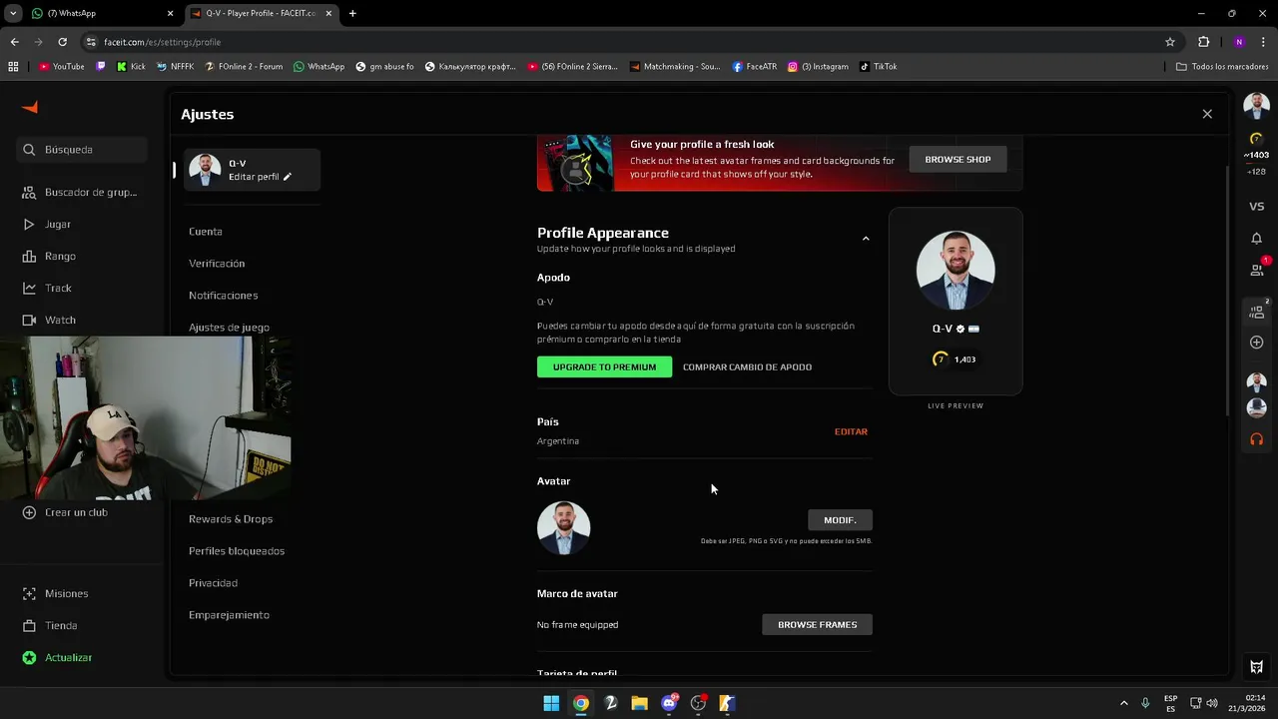Open the Cuenta settings section
1278x719 pixels.
(x=206, y=232)
